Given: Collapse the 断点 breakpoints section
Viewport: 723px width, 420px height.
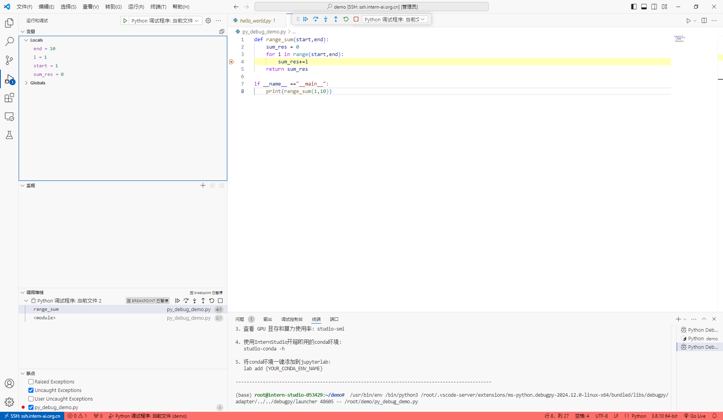Looking at the screenshot, I should coord(22,373).
